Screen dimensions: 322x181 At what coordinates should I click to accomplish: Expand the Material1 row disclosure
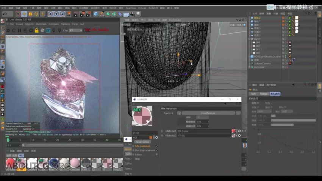click(x=162, y=131)
